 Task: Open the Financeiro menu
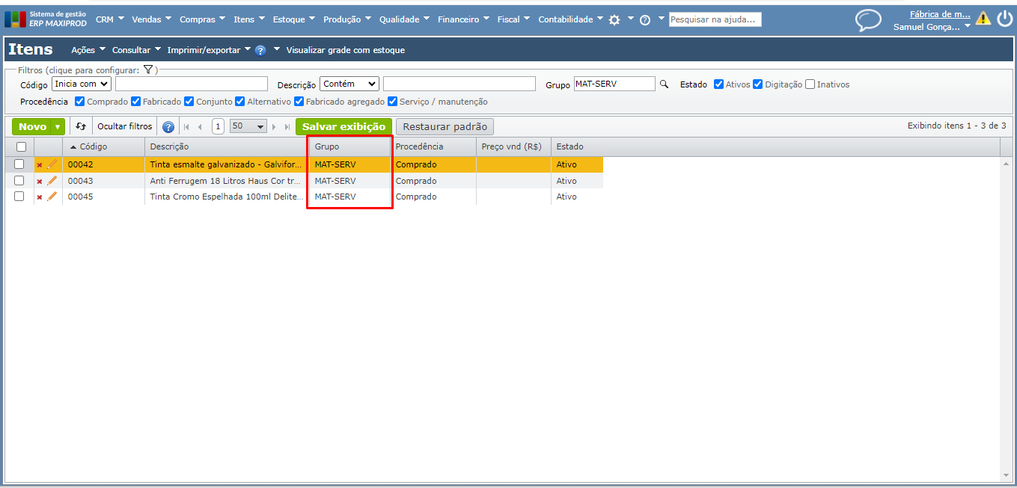464,19
